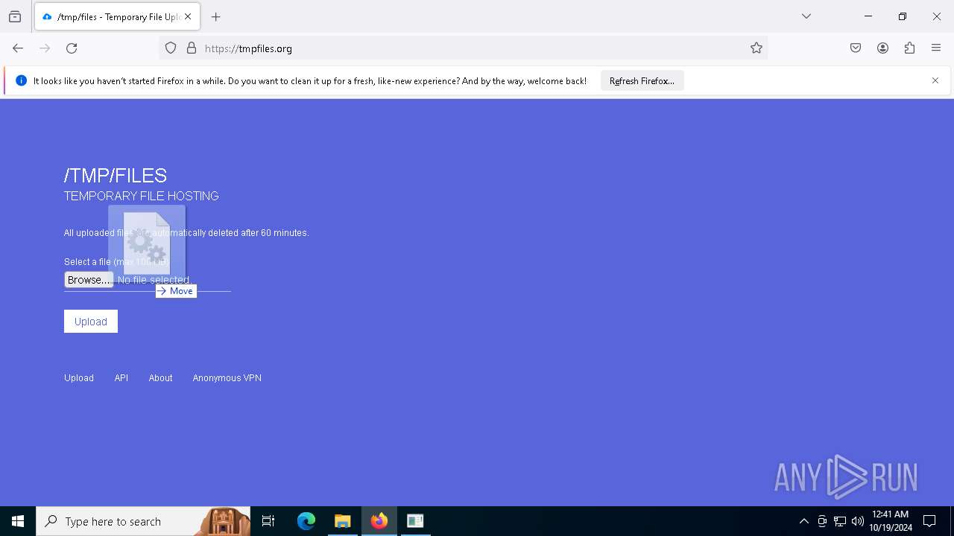Viewport: 954px width, 536px height.
Task: Open the Windows Start menu
Action: pos(18,521)
